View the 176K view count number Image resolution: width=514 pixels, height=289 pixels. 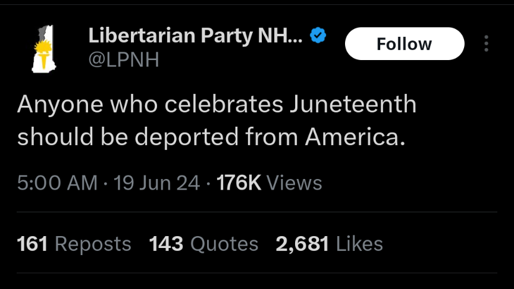[239, 183]
